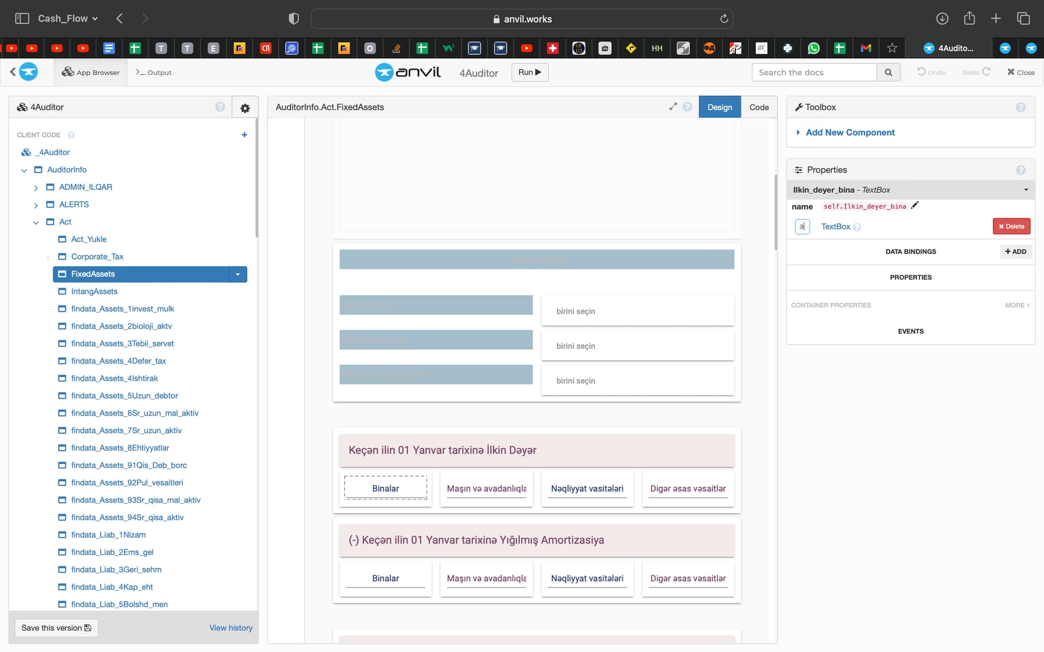Click the Safari page reload icon
The width and height of the screenshot is (1044, 652).
pyautogui.click(x=724, y=19)
